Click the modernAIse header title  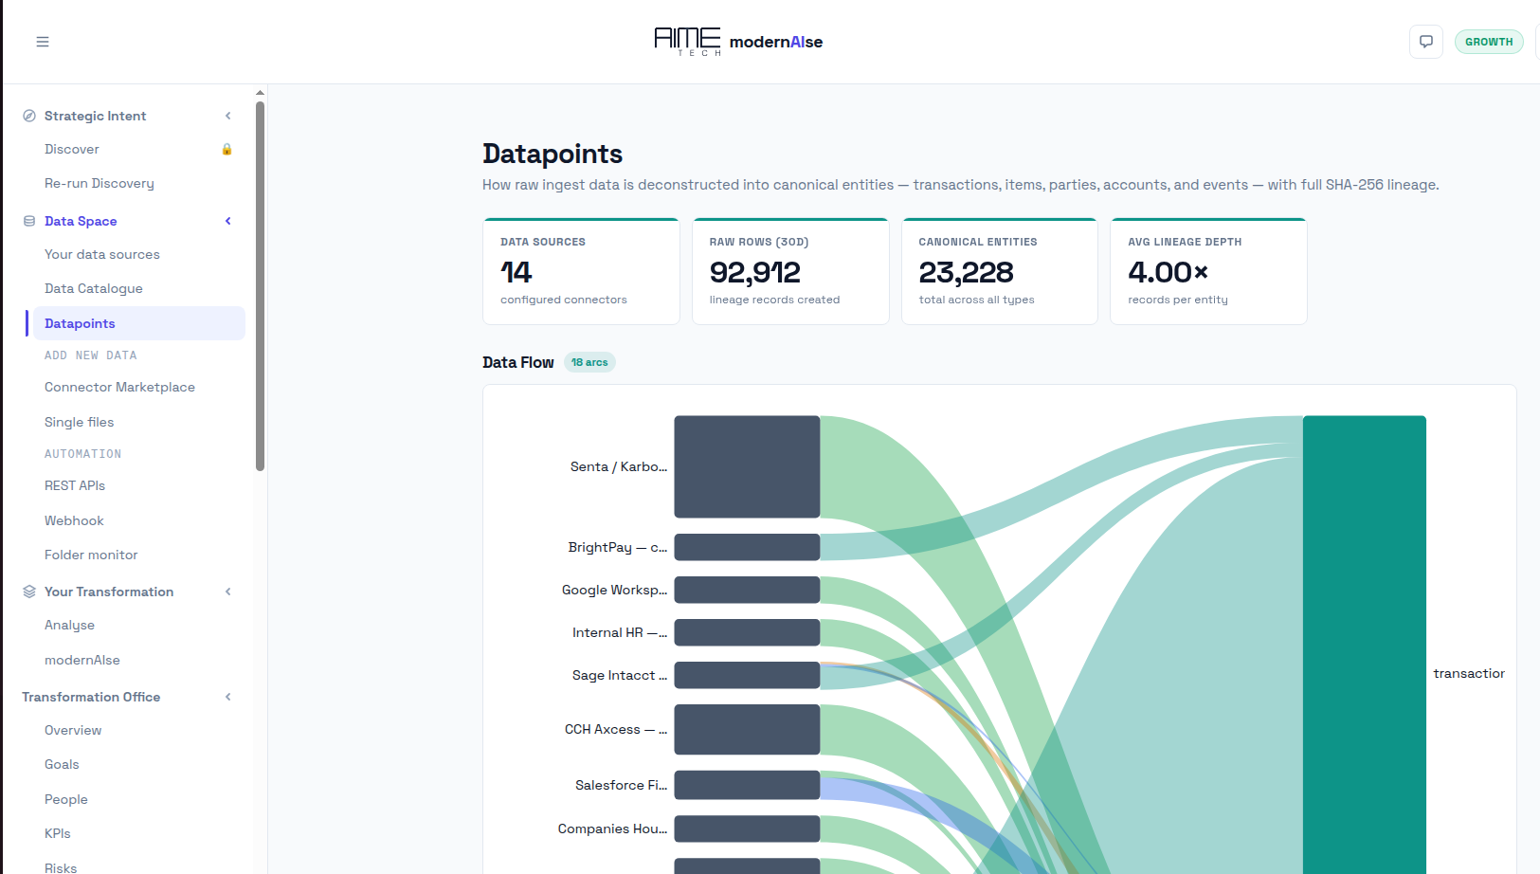(776, 42)
